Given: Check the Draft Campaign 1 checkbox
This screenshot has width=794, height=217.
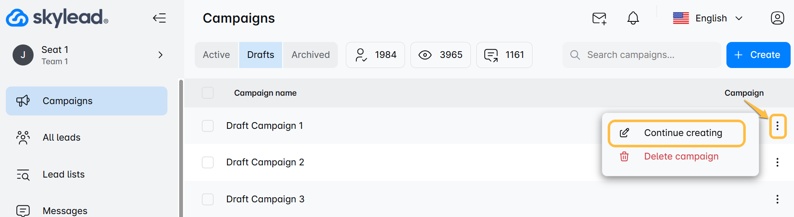Looking at the screenshot, I should [208, 126].
